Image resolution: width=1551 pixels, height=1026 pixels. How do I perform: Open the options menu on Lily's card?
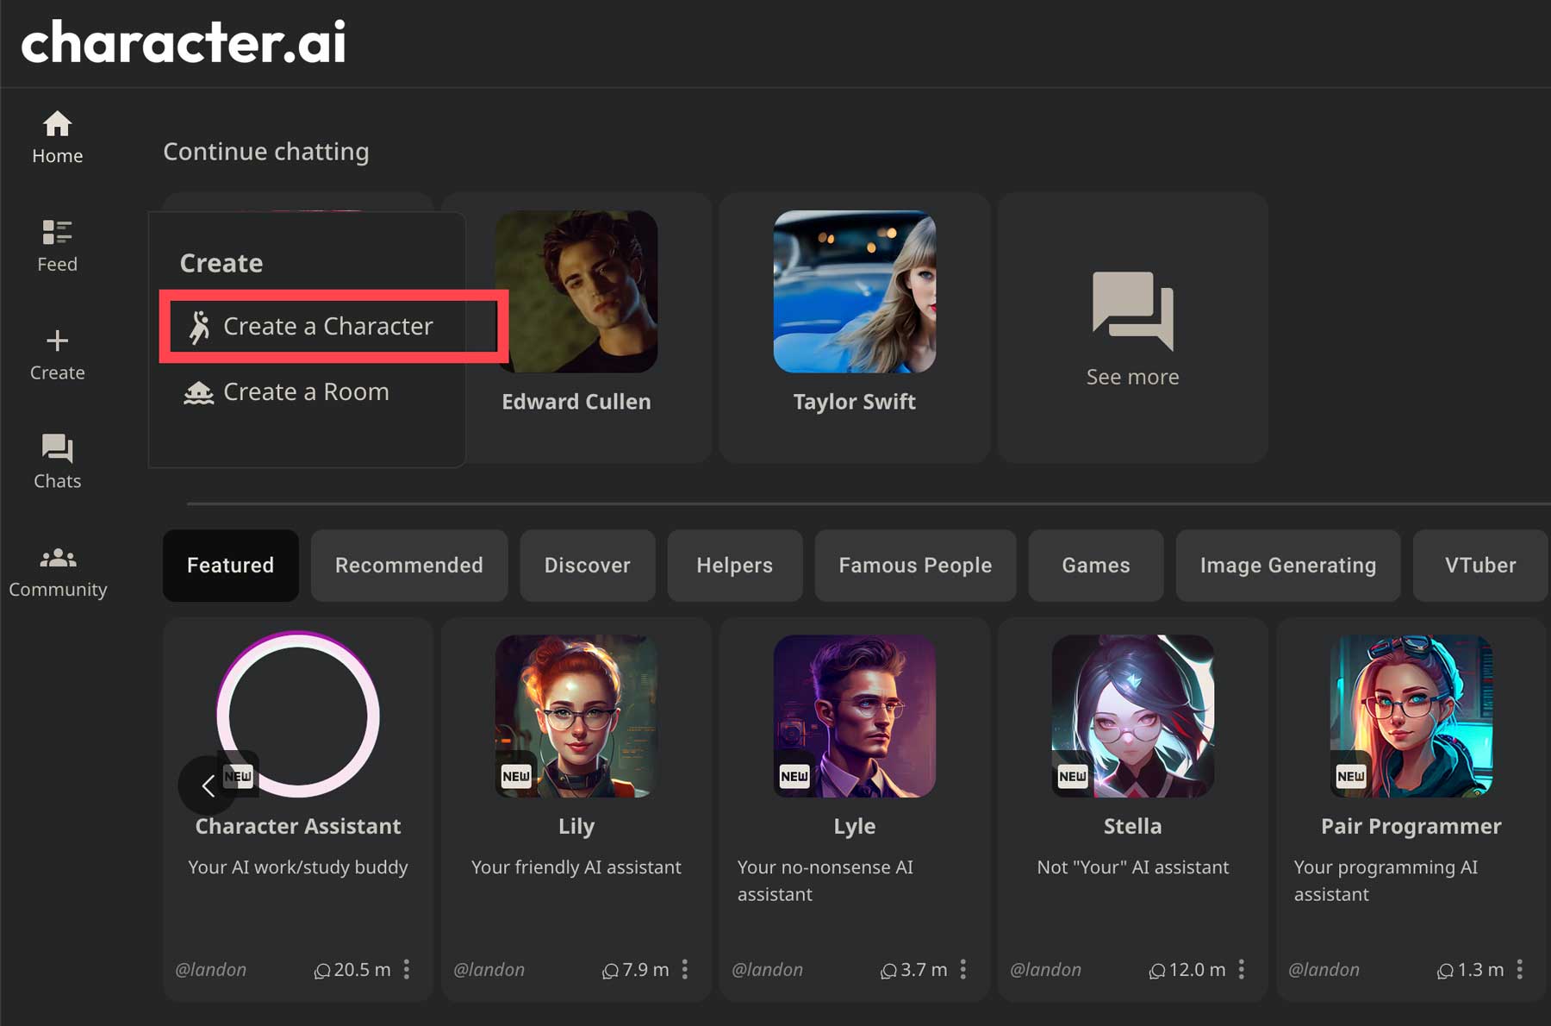686,969
